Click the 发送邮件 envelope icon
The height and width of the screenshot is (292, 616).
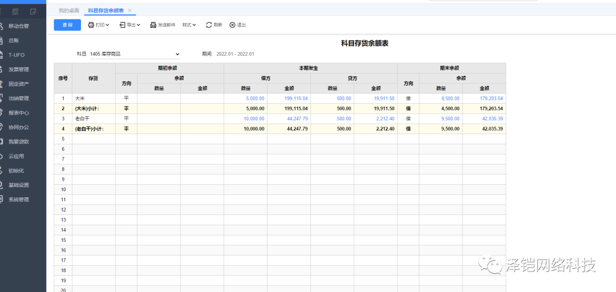153,25
